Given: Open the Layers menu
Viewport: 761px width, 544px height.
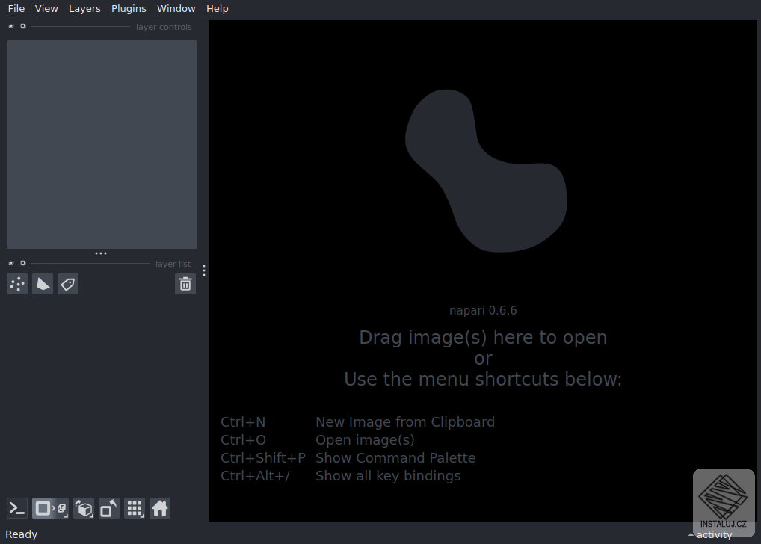Looking at the screenshot, I should pyautogui.click(x=84, y=9).
